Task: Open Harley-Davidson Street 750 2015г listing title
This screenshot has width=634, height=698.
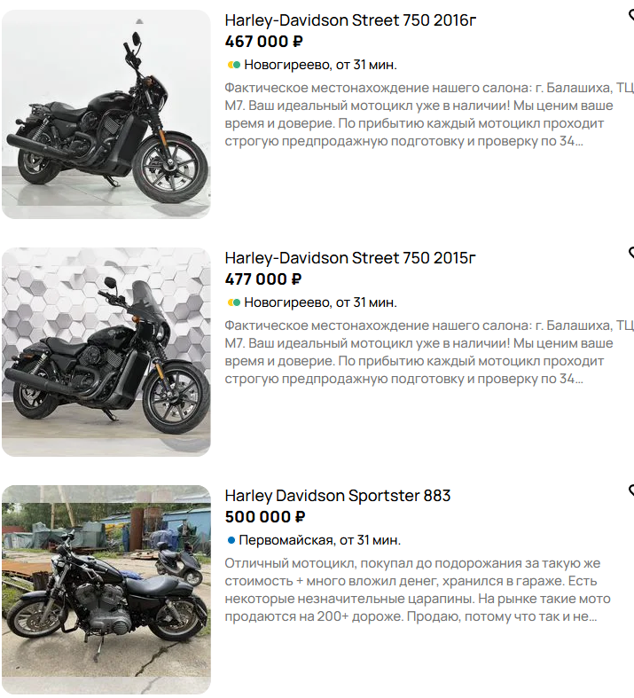Action: [x=350, y=258]
